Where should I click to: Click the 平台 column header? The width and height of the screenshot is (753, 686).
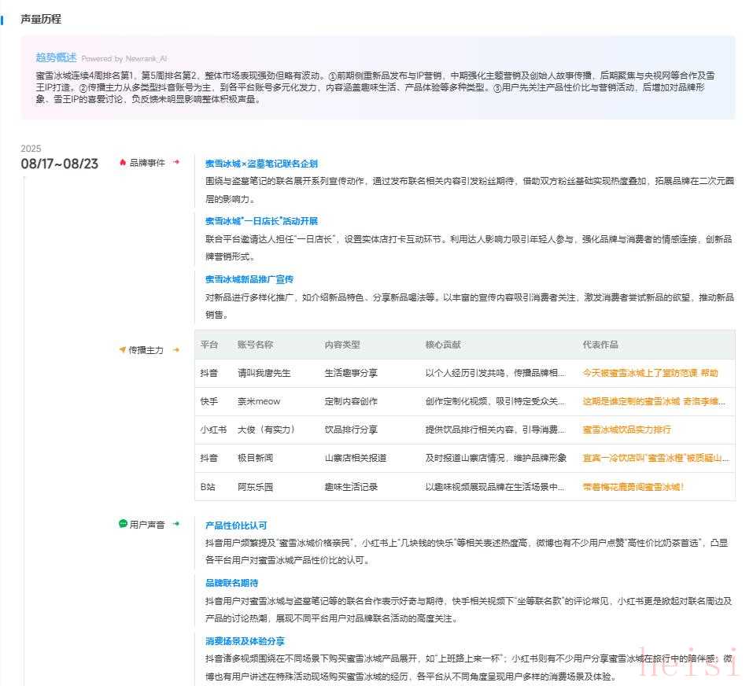(x=209, y=345)
